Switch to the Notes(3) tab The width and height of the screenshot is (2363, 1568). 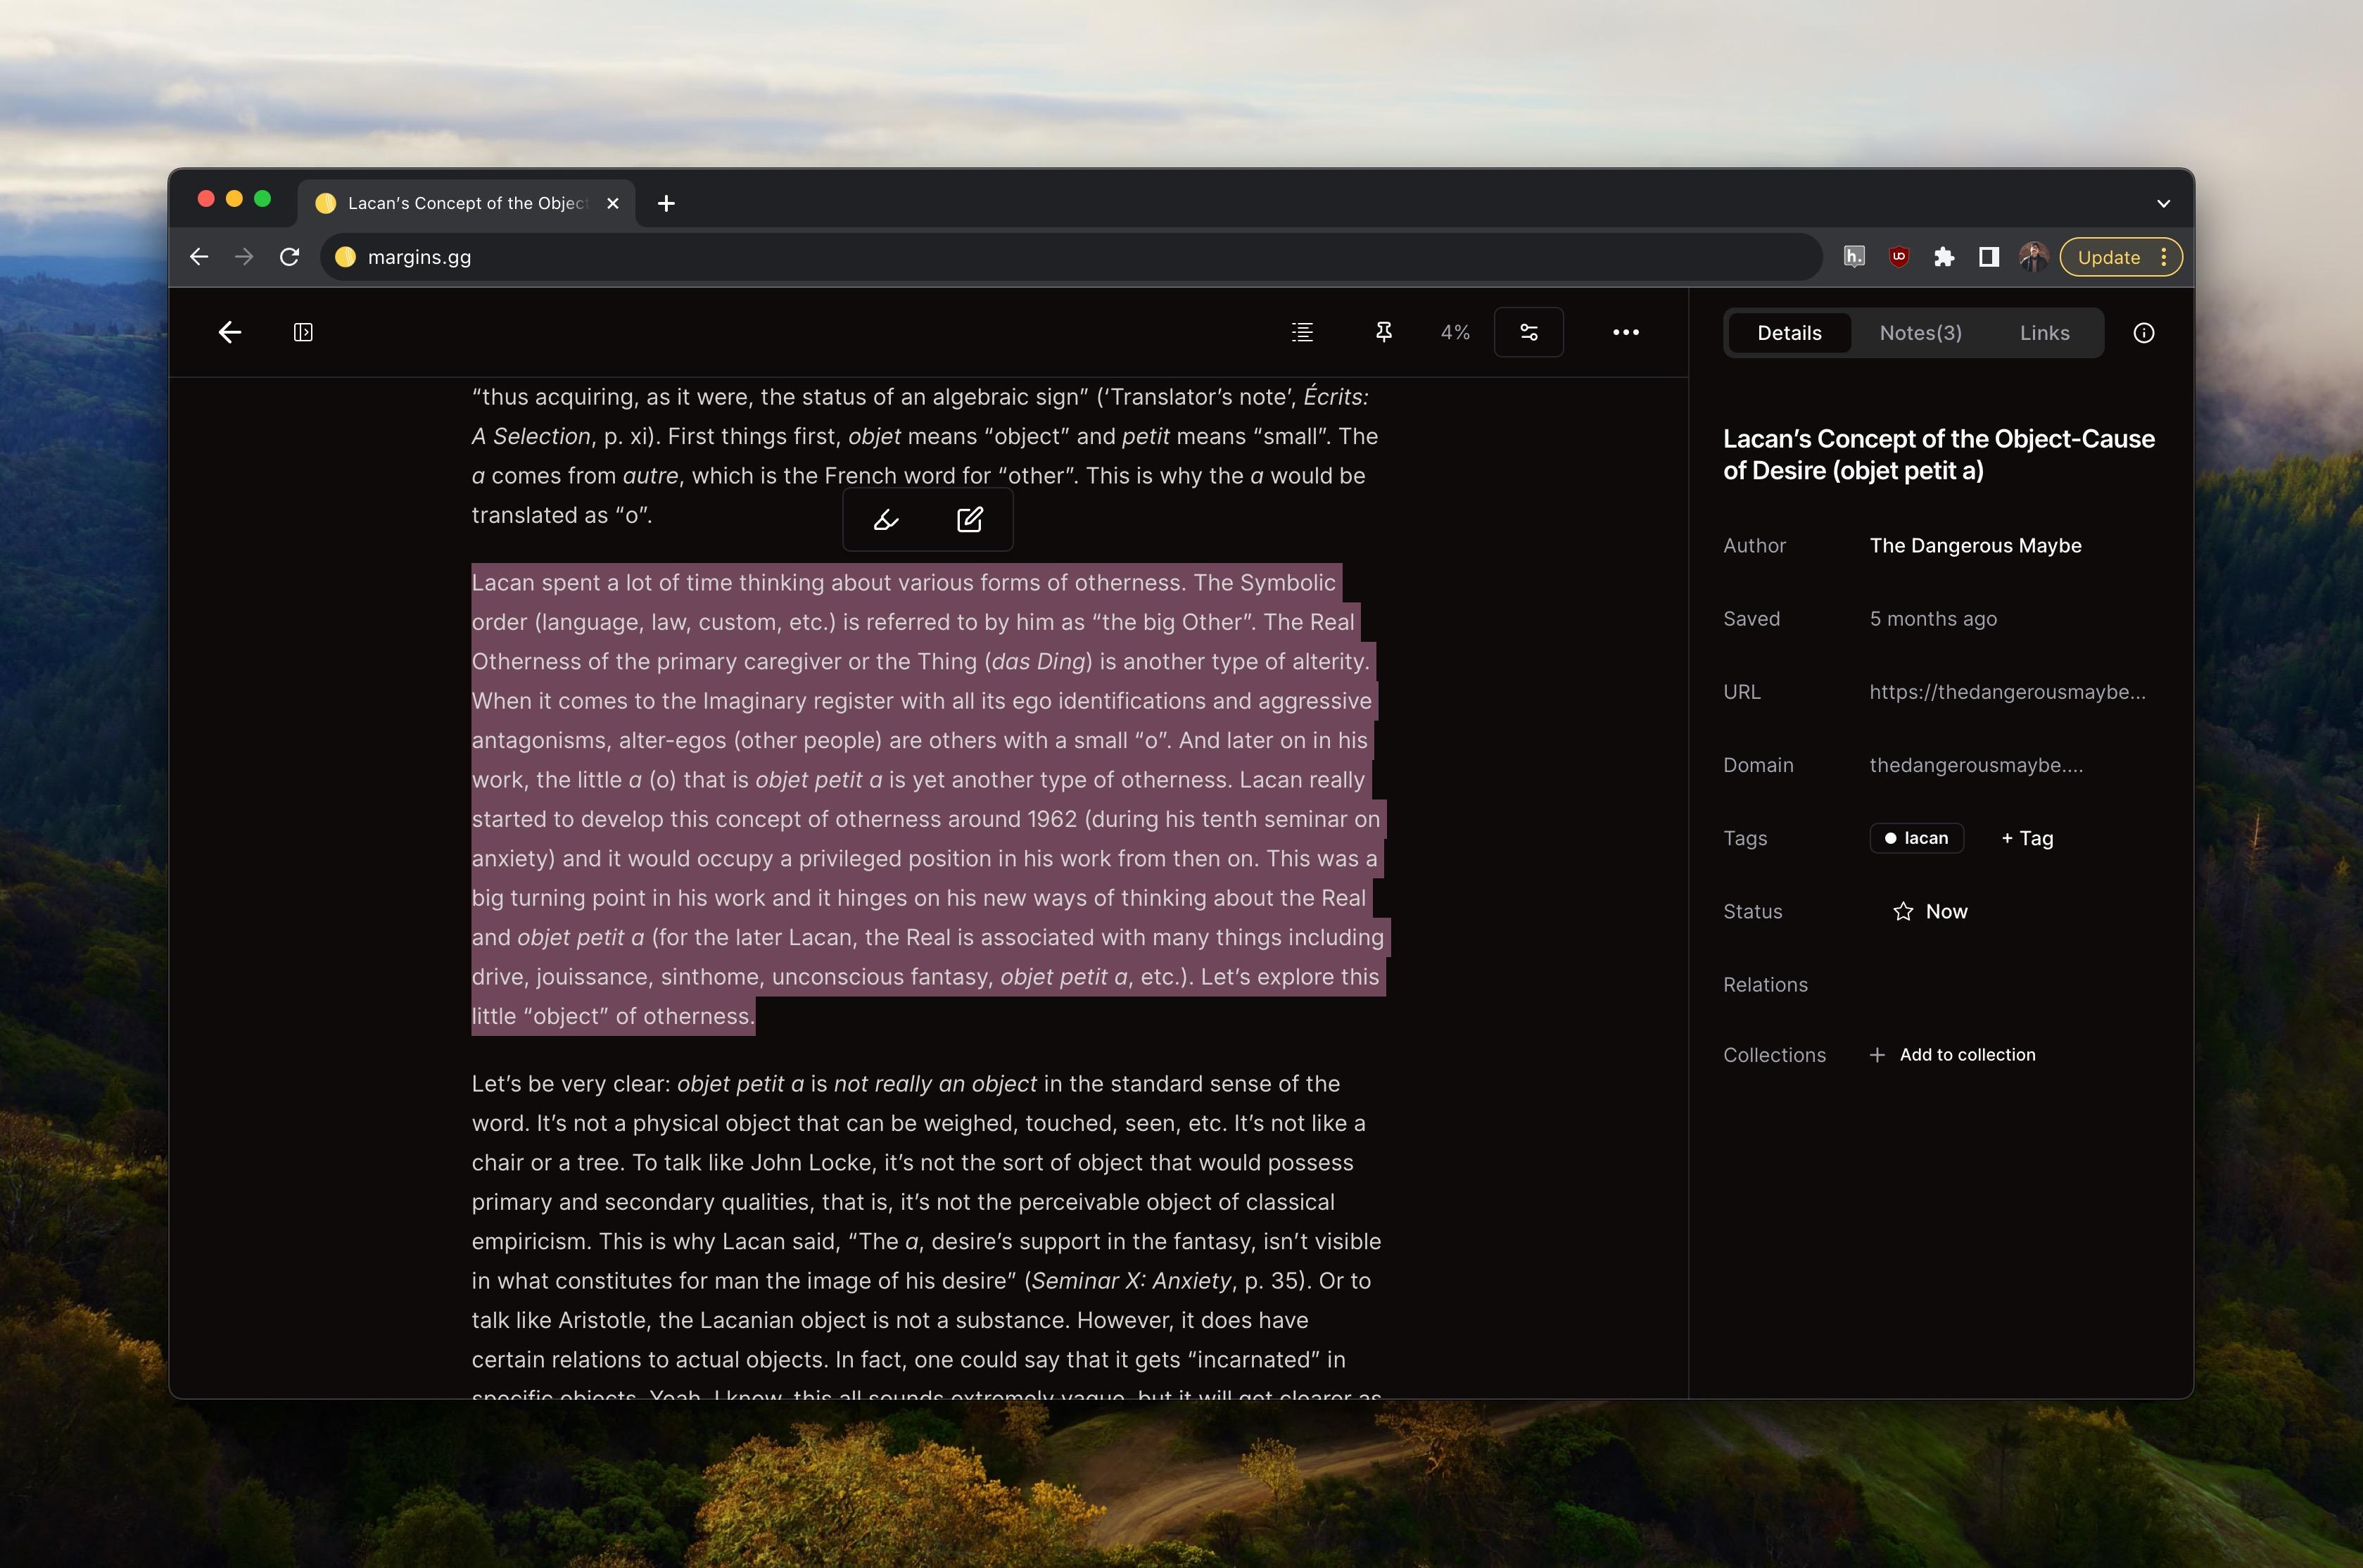pyautogui.click(x=1920, y=333)
